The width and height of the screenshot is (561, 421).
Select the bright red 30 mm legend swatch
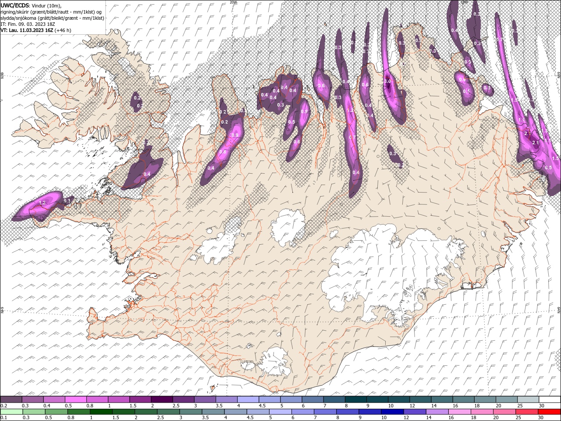click(549, 411)
